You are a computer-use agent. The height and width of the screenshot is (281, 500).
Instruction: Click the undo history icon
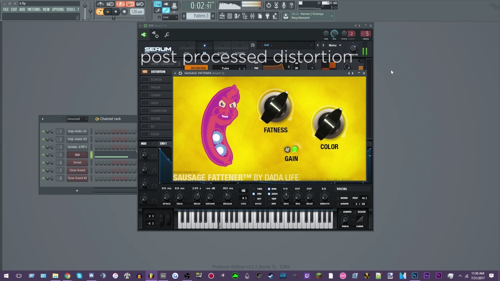pos(269,5)
